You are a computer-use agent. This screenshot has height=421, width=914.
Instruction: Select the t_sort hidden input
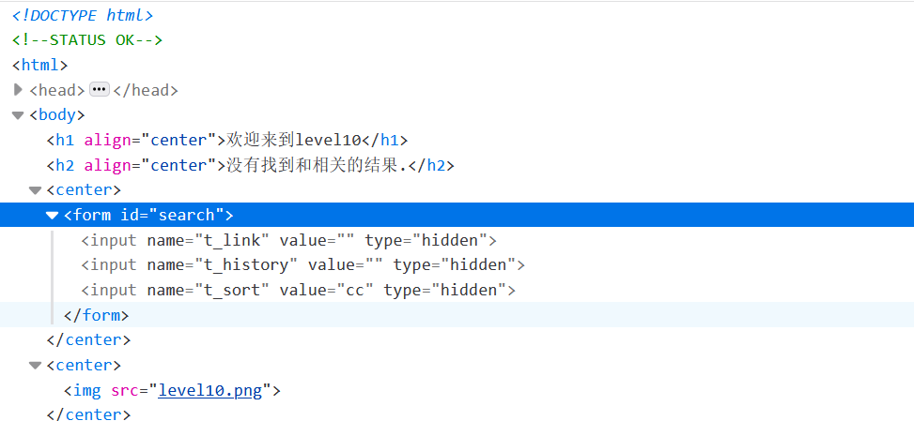[299, 290]
